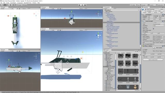Open the Component menu
This screenshot has width=165, height=93.
(x=20, y=3)
